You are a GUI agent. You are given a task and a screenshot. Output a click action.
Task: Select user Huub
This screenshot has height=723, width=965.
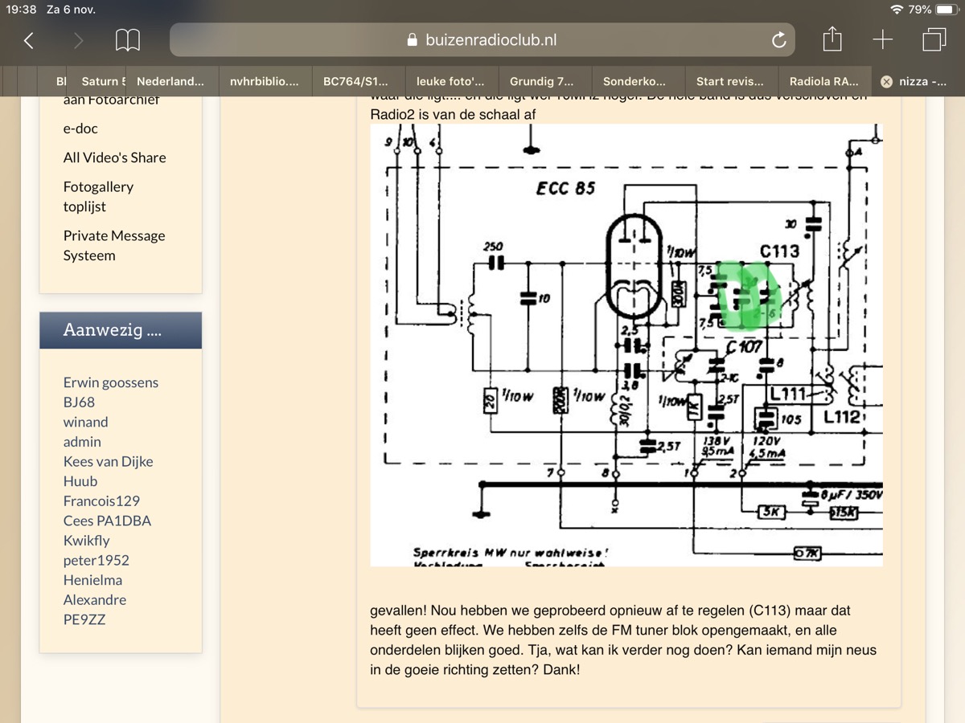[80, 481]
